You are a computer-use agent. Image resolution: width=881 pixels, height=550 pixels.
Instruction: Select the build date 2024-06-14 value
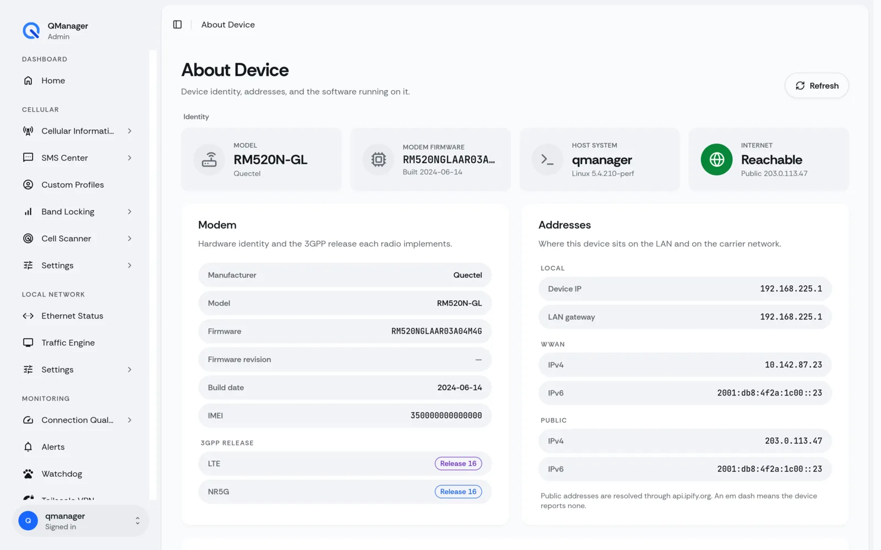460,388
